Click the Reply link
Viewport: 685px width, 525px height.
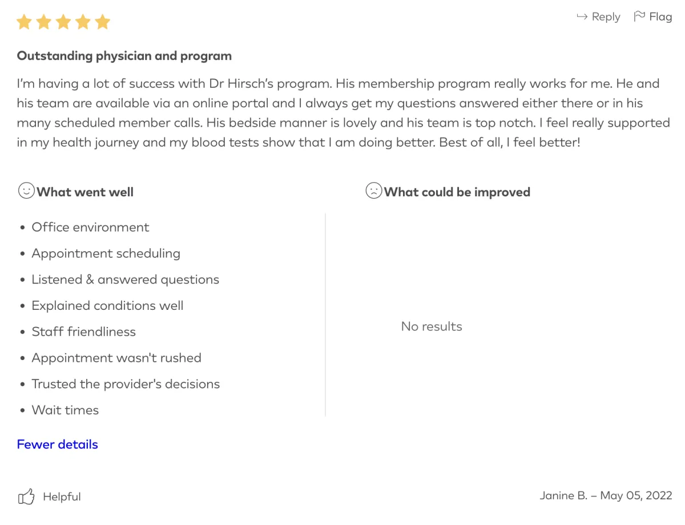(x=606, y=17)
